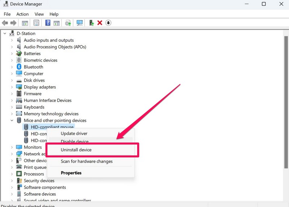The image size is (289, 207).
Task: Click the Help question mark toolbar icon
Action: pos(47,23)
